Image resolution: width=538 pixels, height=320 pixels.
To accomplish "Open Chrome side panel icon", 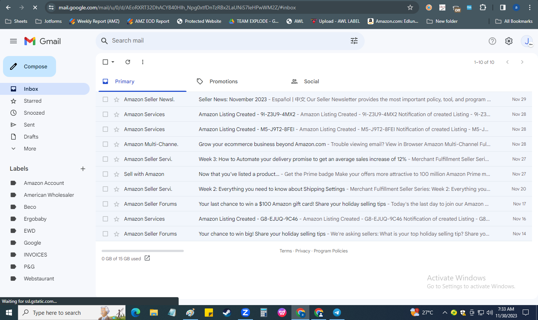I will [x=503, y=7].
